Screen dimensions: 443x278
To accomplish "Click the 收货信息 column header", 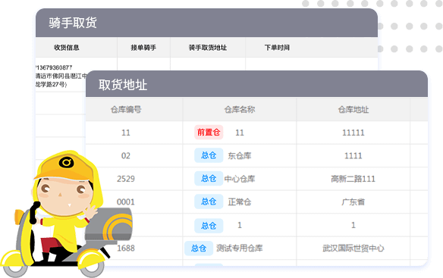I will (x=67, y=48).
